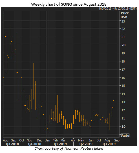Click the 12 price axis value
Image resolution: width=139 pixels, height=153 pixels.
point(123,110)
